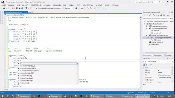Open the ФАЙЛ menu
Viewport: 175px width, 98px height.
tap(4, 5)
